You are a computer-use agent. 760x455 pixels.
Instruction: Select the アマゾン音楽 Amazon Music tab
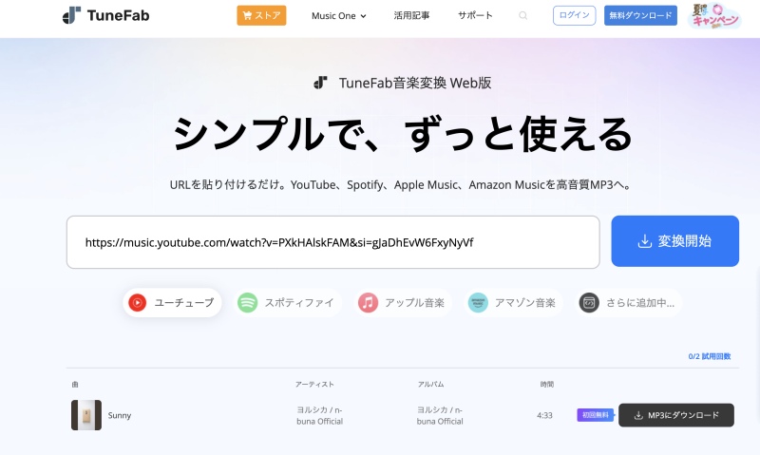pyautogui.click(x=513, y=303)
